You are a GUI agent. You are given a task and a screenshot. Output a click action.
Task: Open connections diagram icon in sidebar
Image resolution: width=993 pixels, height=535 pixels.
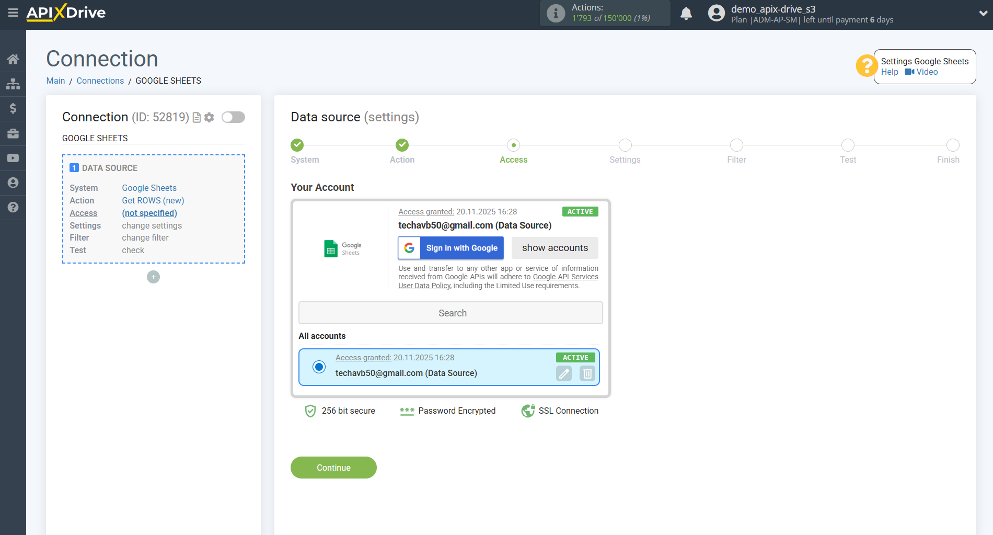click(13, 84)
